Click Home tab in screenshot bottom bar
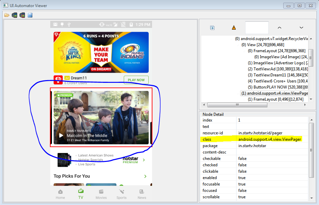 point(60,194)
